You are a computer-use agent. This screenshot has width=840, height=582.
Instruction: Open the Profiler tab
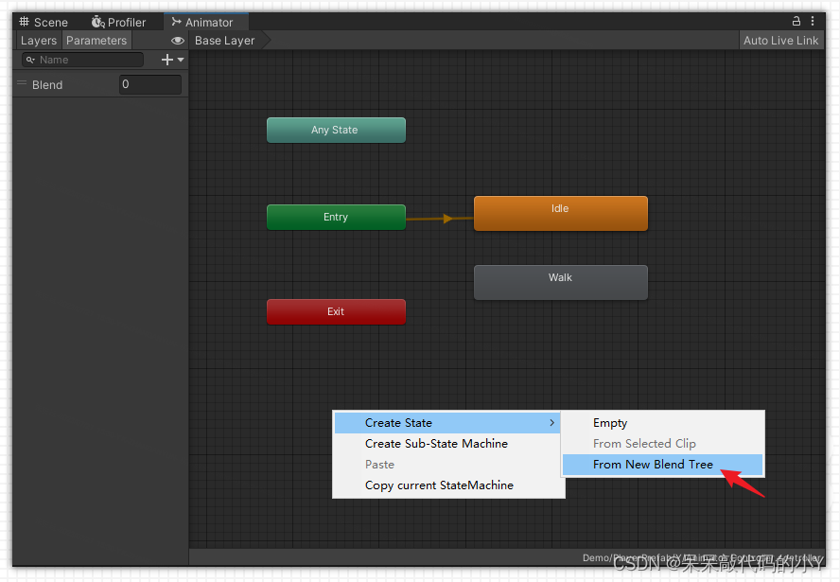(118, 22)
